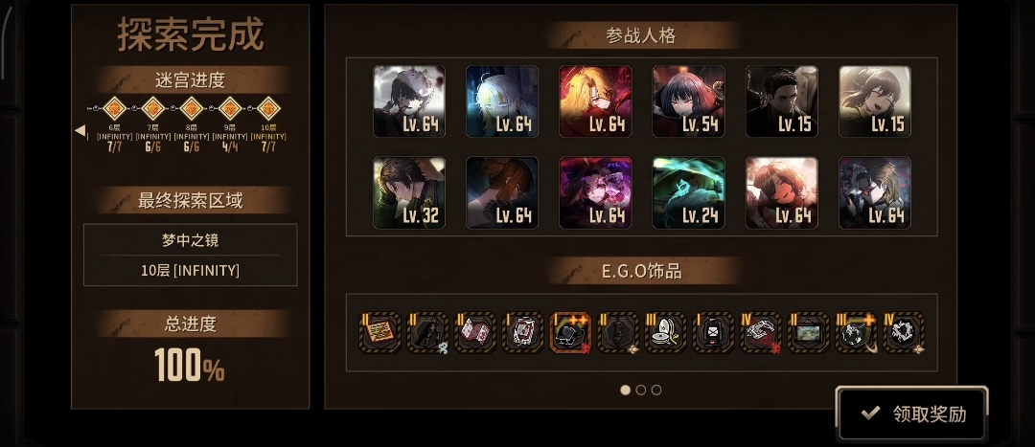Select the 8层 floor diamond marker
The width and height of the screenshot is (1035, 447).
pos(192,107)
